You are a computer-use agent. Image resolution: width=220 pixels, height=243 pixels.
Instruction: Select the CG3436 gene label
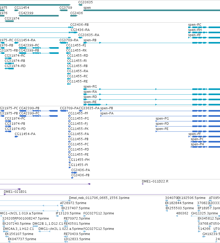pyautogui.click(x=77, y=13)
